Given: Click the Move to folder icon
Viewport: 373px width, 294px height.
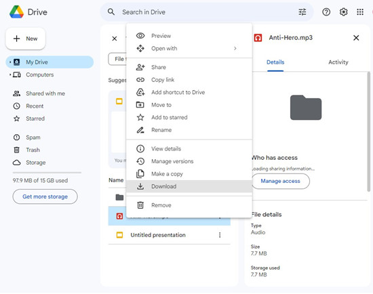Looking at the screenshot, I should coord(140,105).
